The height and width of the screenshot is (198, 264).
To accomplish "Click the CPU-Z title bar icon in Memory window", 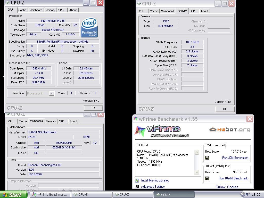I will pos(139,3).
